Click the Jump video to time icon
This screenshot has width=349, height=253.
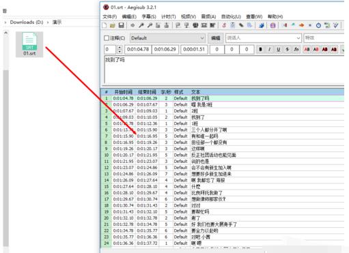[x=132, y=25]
